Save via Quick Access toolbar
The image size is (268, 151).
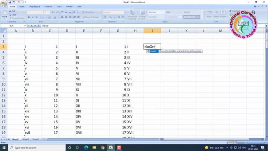[x=10, y=2]
